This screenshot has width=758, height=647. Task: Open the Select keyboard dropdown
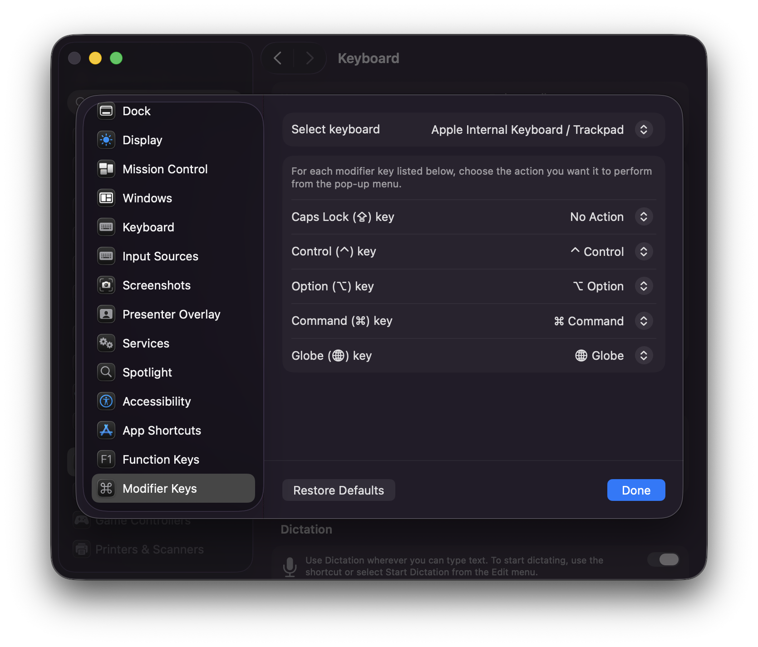[644, 130]
